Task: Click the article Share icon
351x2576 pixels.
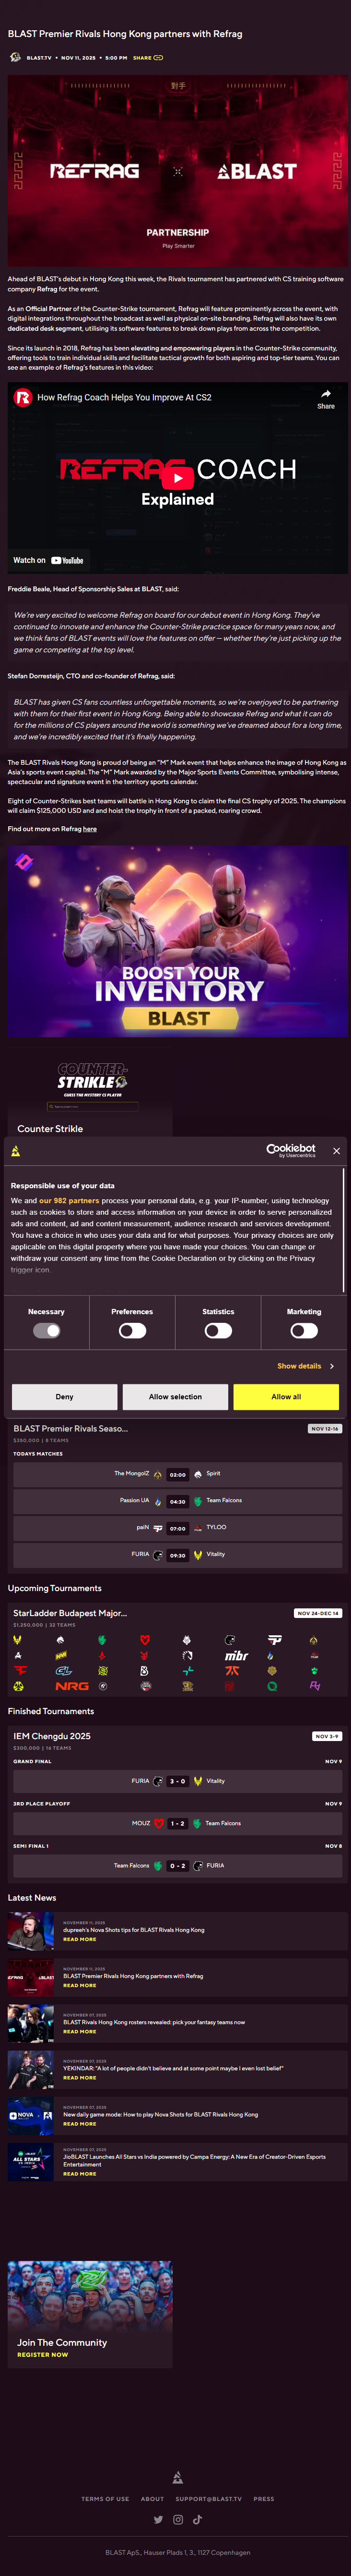Action: [x=158, y=58]
